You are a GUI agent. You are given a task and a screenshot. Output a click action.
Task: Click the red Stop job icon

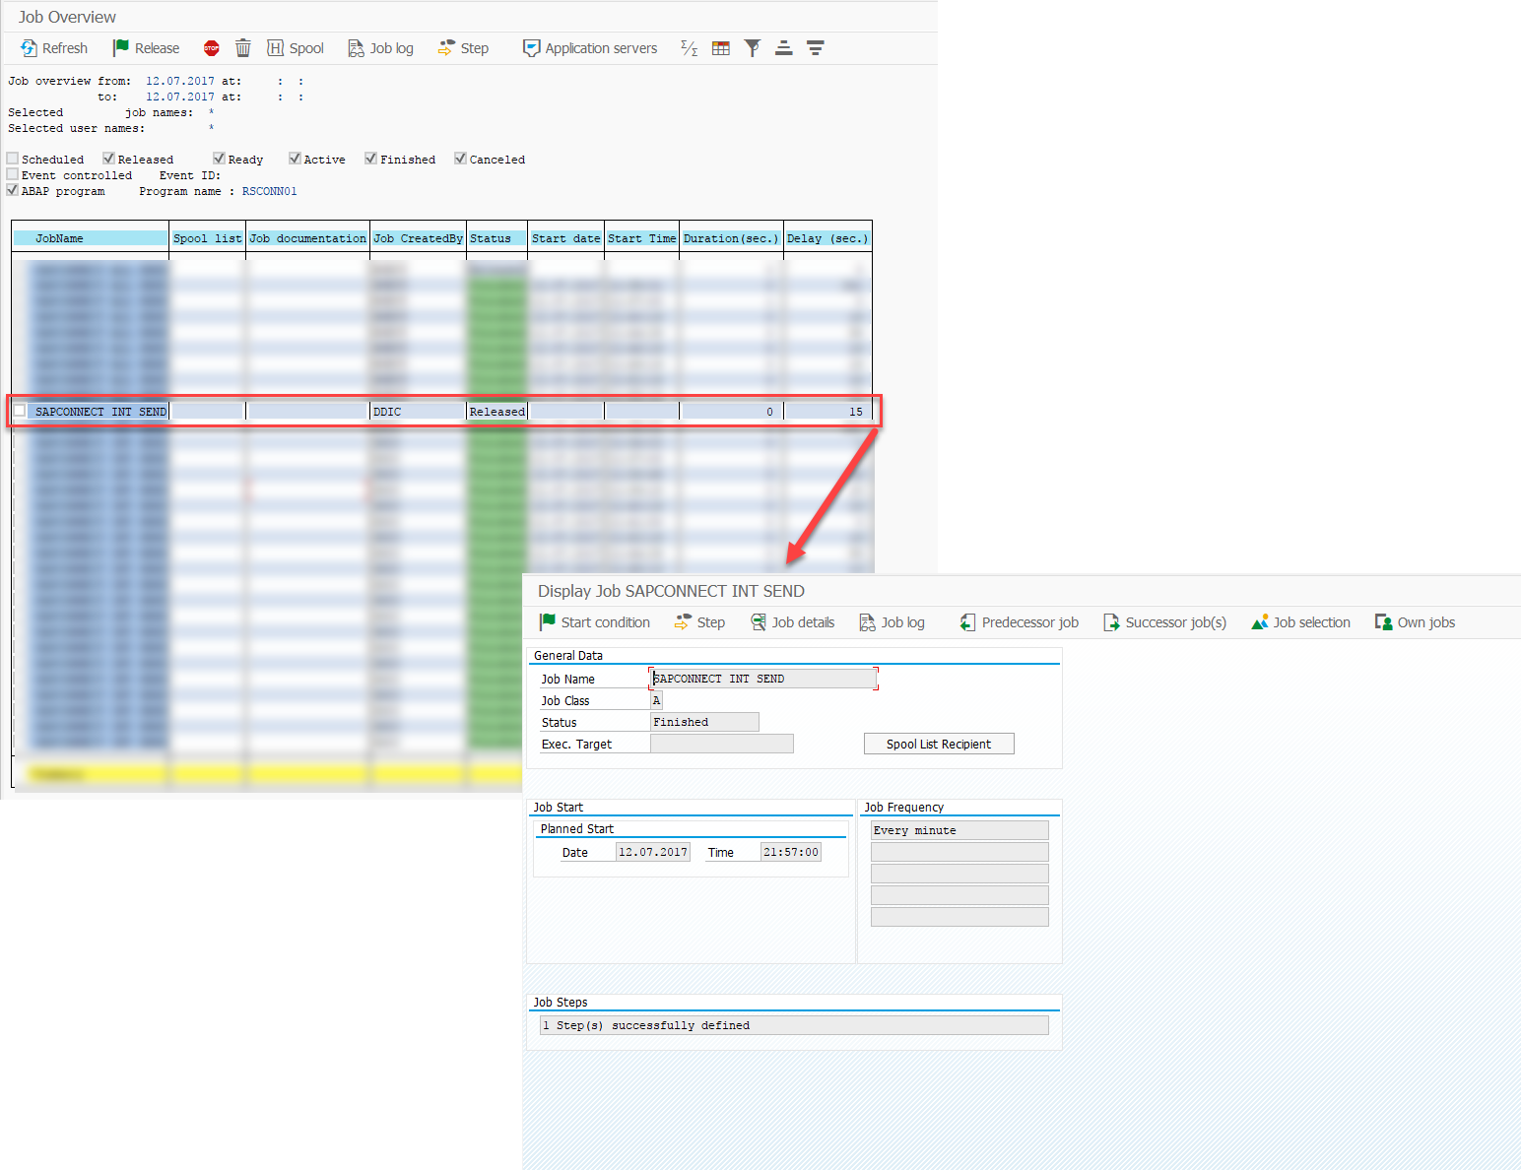(x=211, y=48)
